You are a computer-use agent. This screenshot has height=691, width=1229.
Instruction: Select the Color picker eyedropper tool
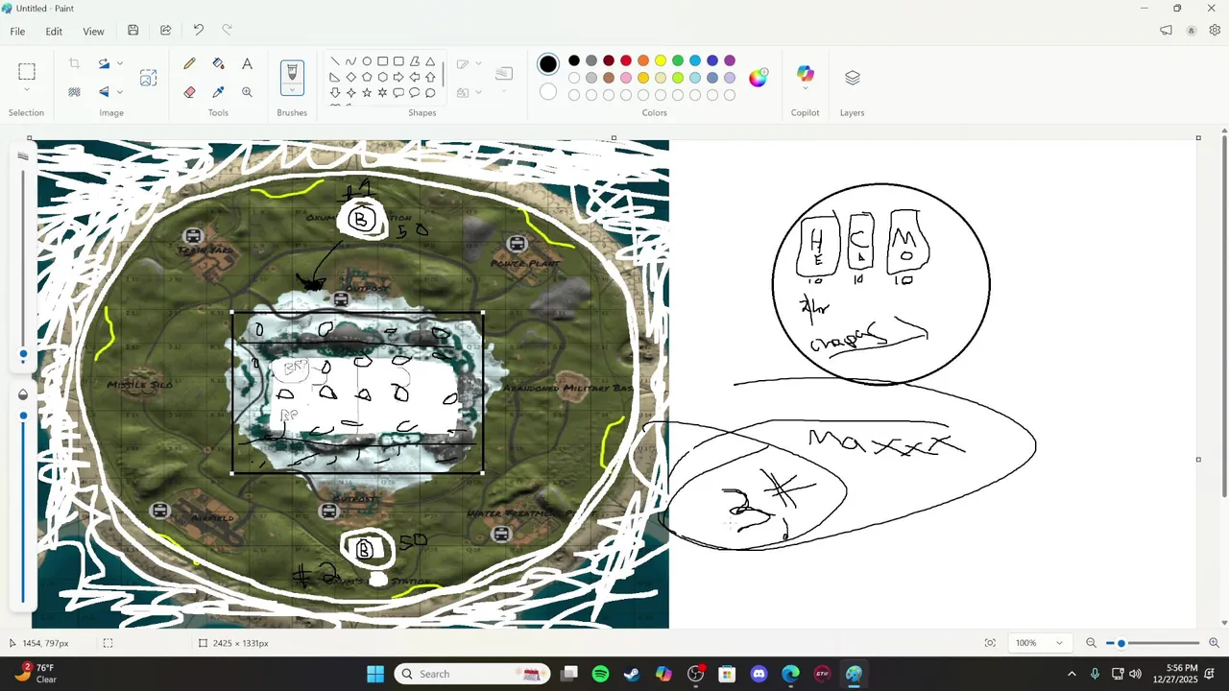218,92
